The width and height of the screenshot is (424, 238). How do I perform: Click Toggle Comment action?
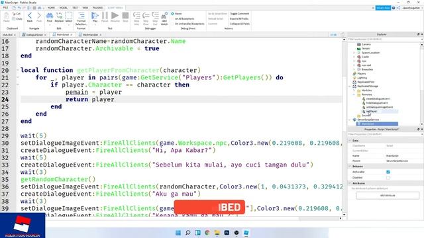pyautogui.click(x=239, y=14)
